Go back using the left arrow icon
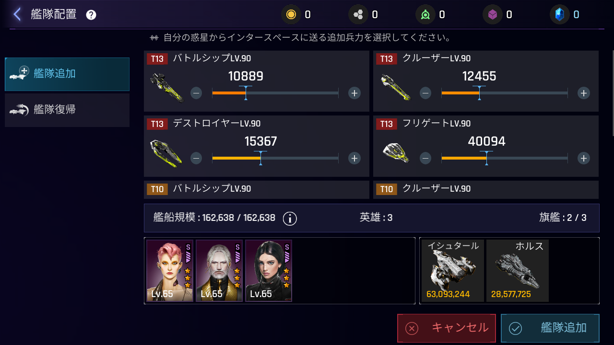Image resolution: width=614 pixels, height=345 pixels. pos(17,14)
